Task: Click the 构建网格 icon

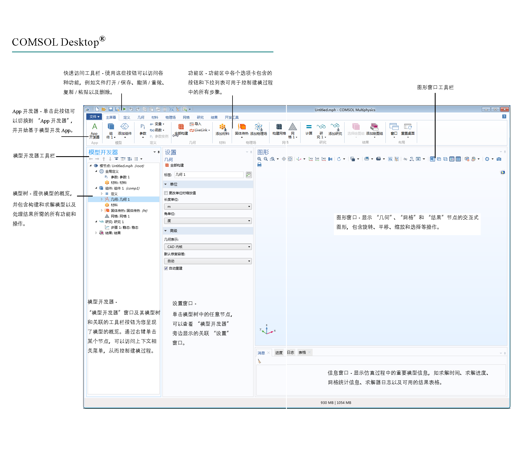Action: click(x=279, y=130)
